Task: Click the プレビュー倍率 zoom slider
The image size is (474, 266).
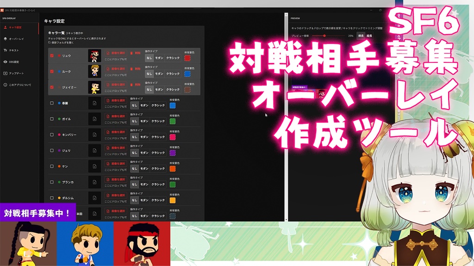Action: pos(324,36)
